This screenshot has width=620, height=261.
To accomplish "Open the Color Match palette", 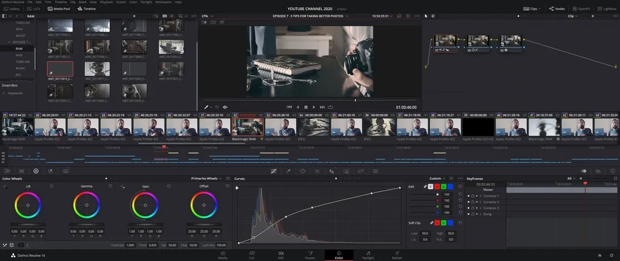I will point(22,171).
